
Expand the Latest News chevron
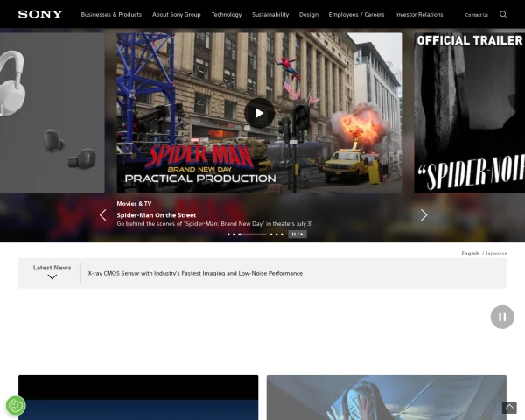click(52, 276)
